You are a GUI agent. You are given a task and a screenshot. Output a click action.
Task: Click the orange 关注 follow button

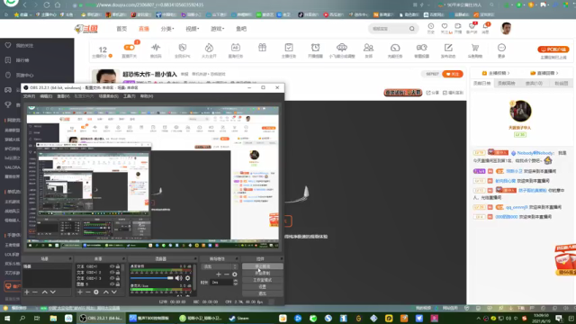point(453,74)
